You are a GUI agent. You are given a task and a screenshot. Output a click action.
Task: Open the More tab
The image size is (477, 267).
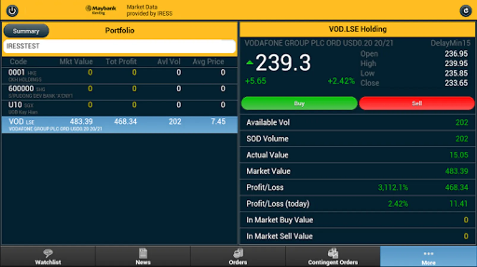pyautogui.click(x=428, y=257)
